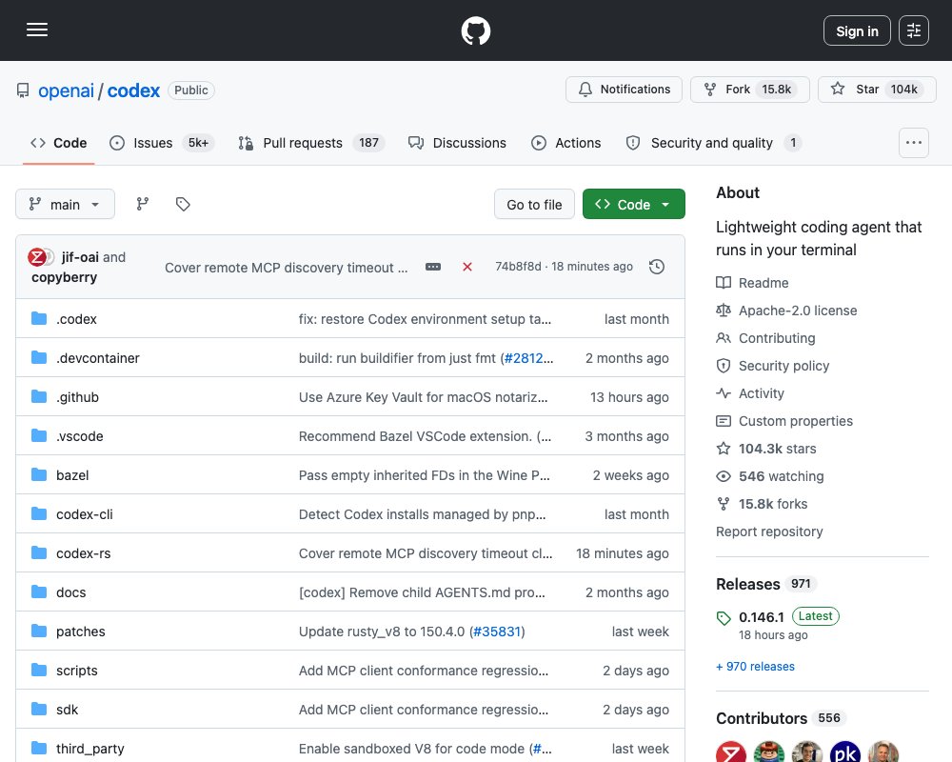952x762 pixels.
Task: Click the Notifications bell button
Action: (x=624, y=90)
